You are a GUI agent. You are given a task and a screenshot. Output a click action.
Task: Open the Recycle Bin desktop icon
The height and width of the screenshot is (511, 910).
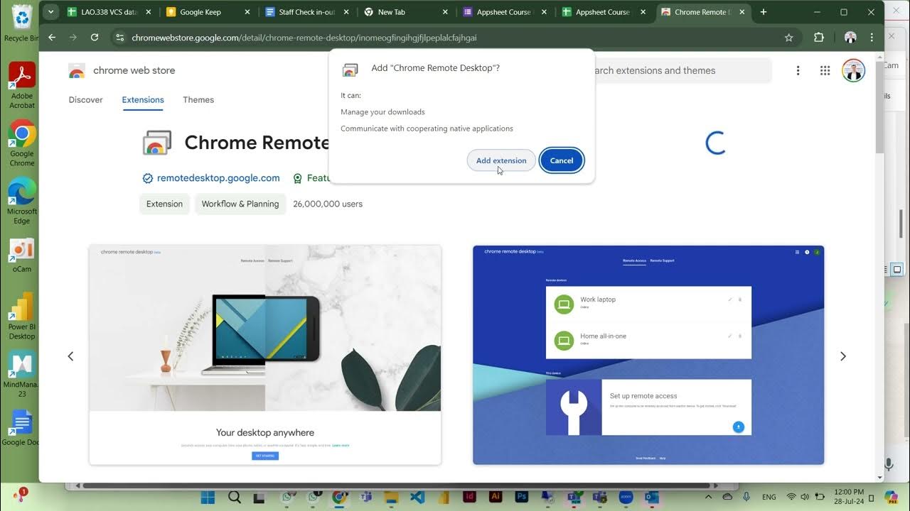point(22,21)
